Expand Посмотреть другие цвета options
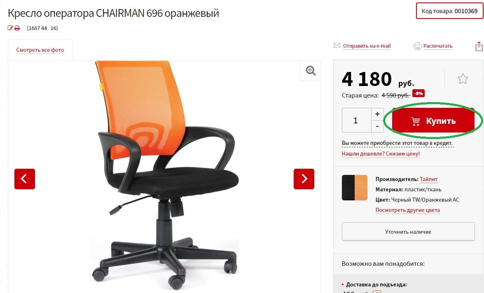The height and width of the screenshot is (293, 484). point(407,210)
